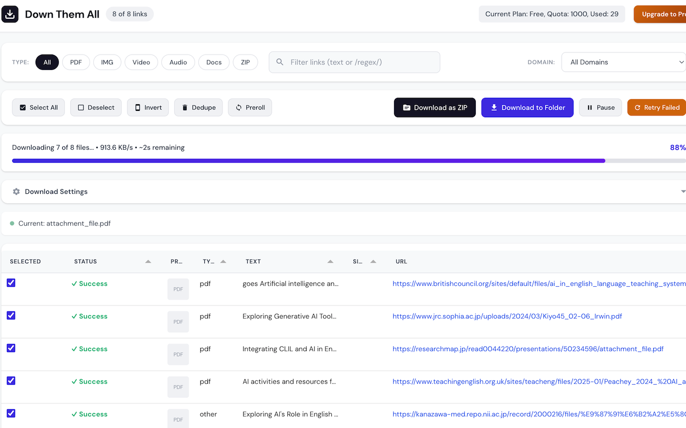Screen dimensions: 686x428
Task: Click the green status dot beside Current file
Action: [12, 224]
